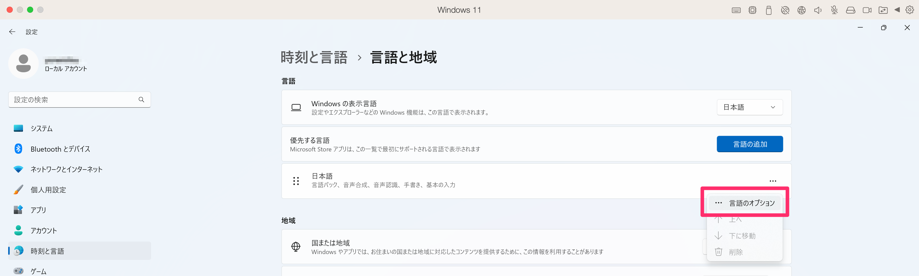Open the Parallels keyboard icon
The width and height of the screenshot is (919, 276).
pyautogui.click(x=736, y=10)
